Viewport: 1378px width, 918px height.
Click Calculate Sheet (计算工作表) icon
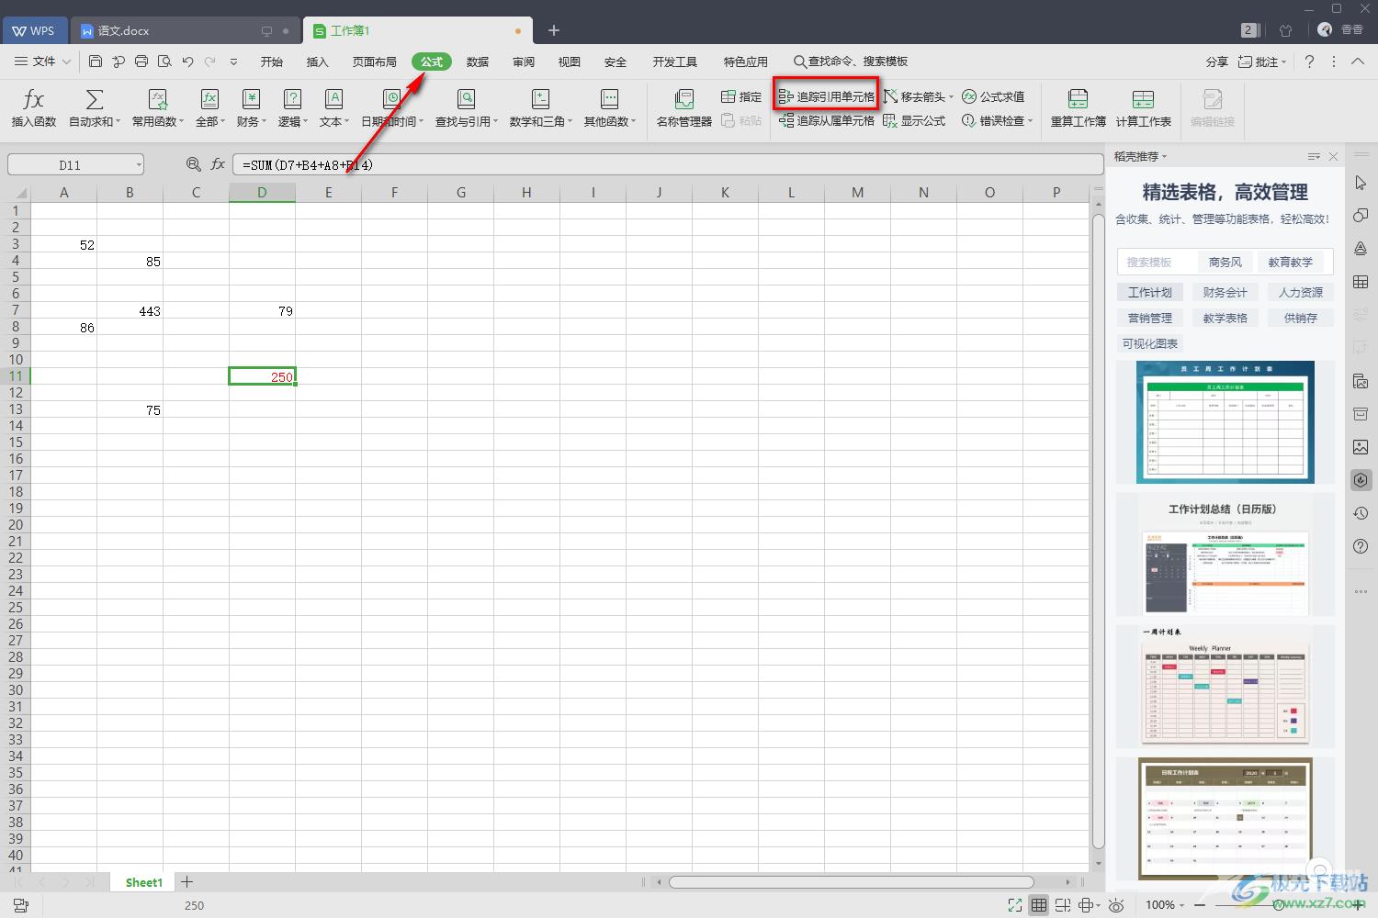tap(1143, 99)
